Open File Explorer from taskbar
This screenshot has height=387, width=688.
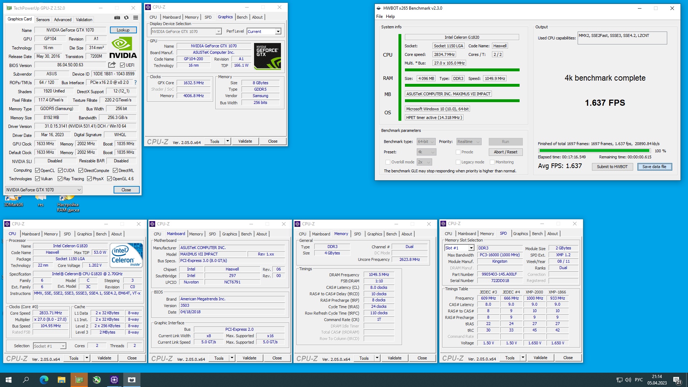(61, 380)
